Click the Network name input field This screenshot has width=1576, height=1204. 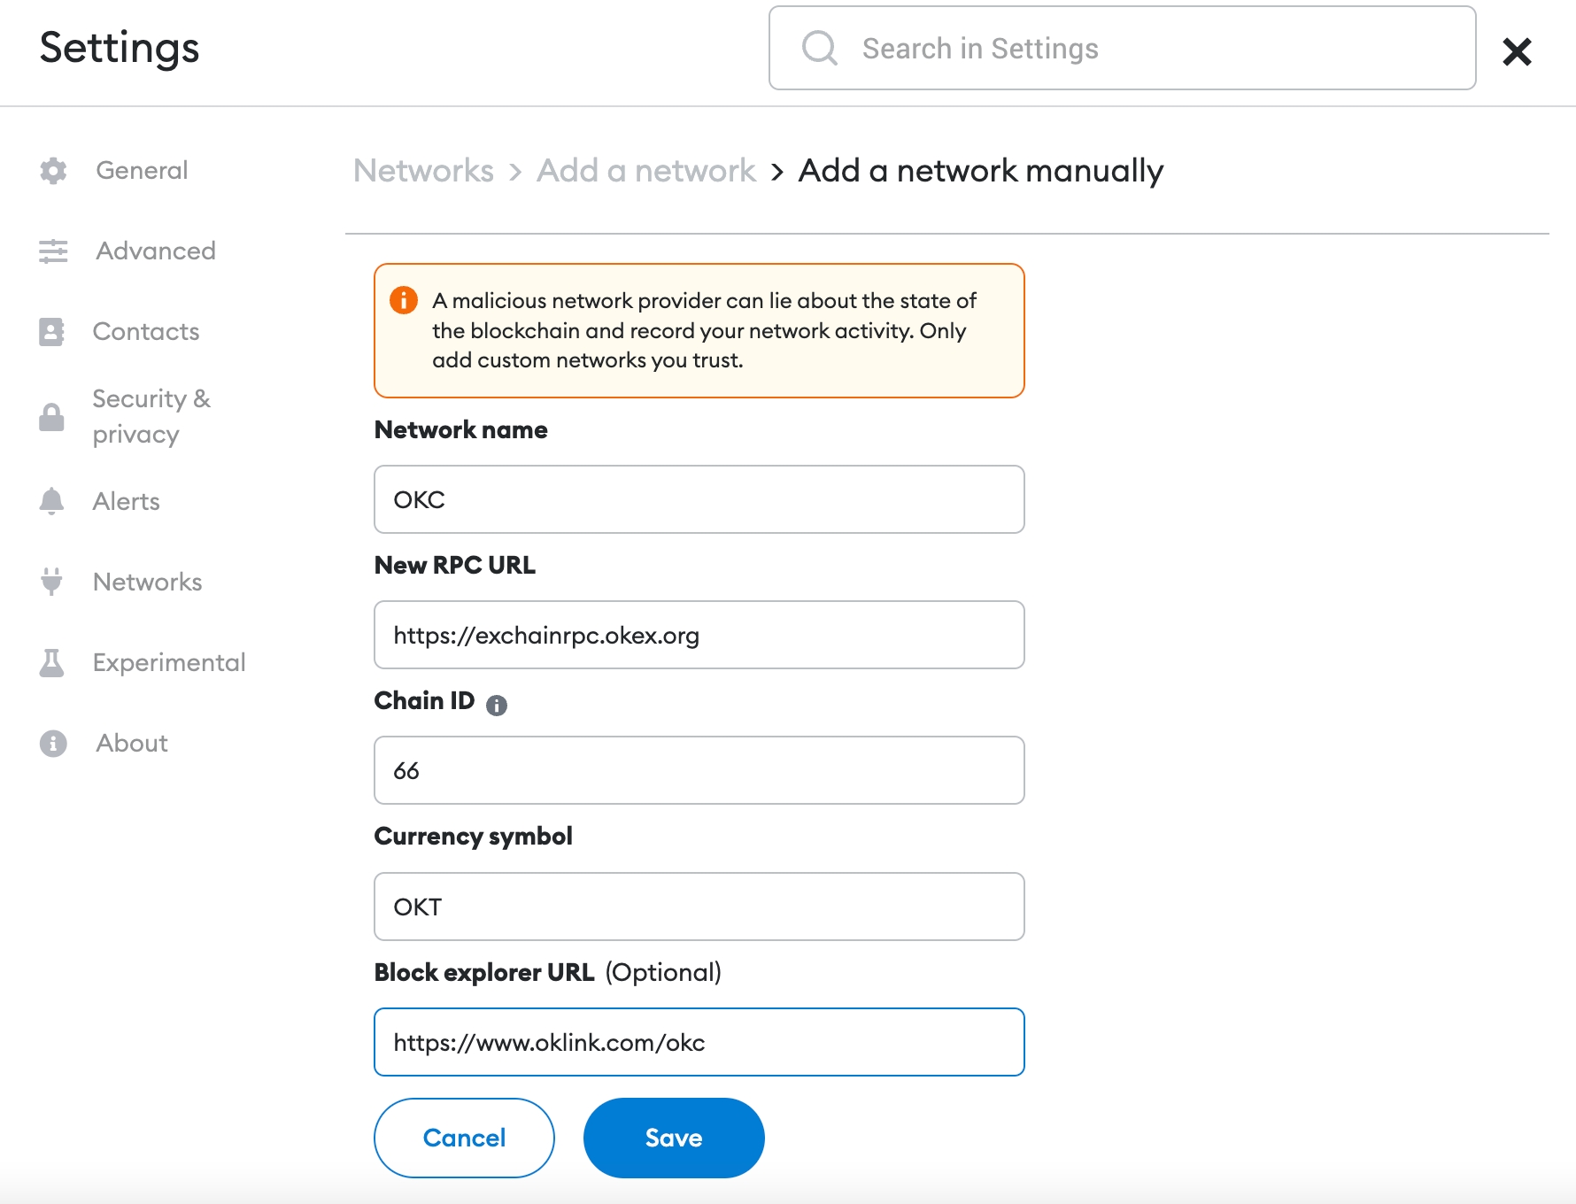point(699,500)
